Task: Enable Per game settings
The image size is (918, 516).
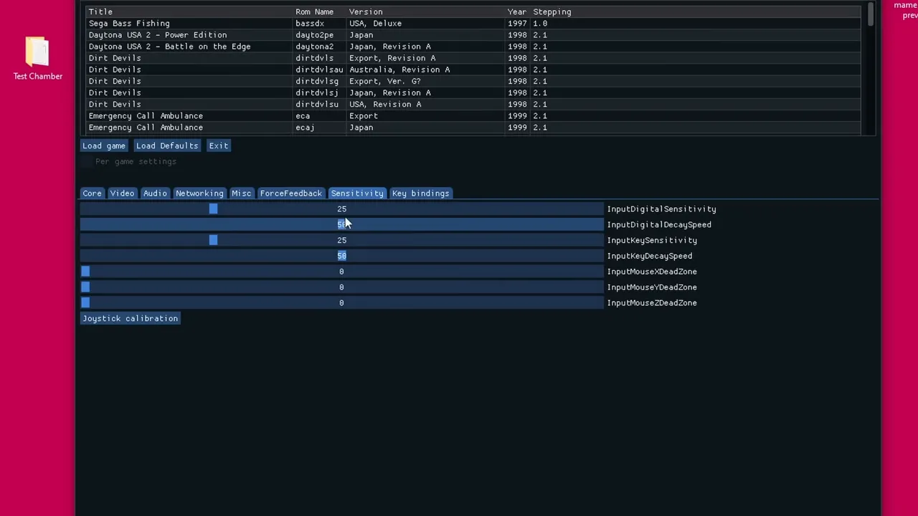Action: click(86, 161)
